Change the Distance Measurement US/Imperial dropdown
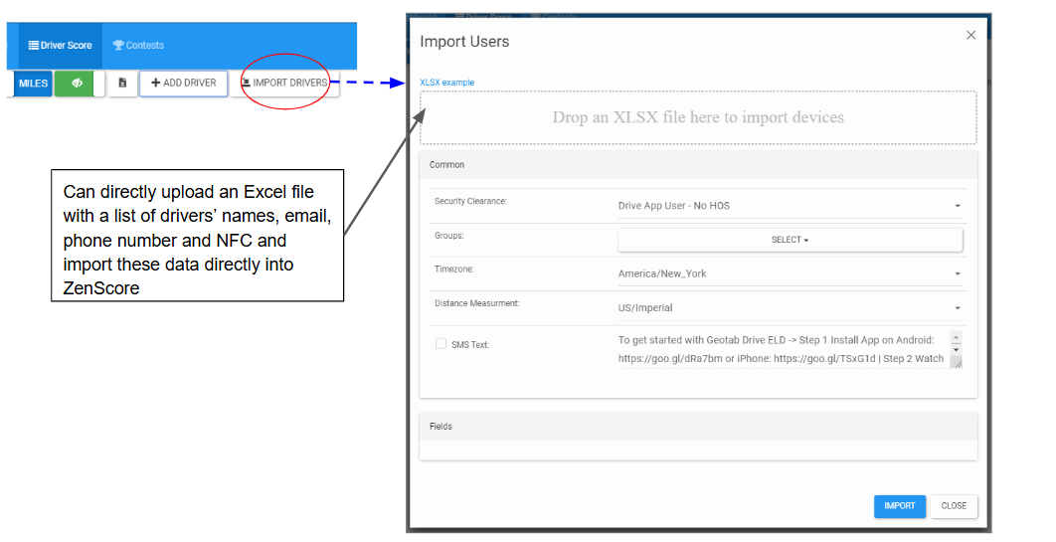The width and height of the screenshot is (1056, 542). point(790,308)
